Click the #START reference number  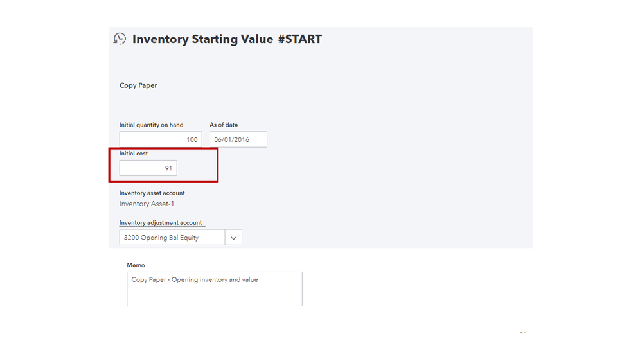pyautogui.click(x=299, y=39)
